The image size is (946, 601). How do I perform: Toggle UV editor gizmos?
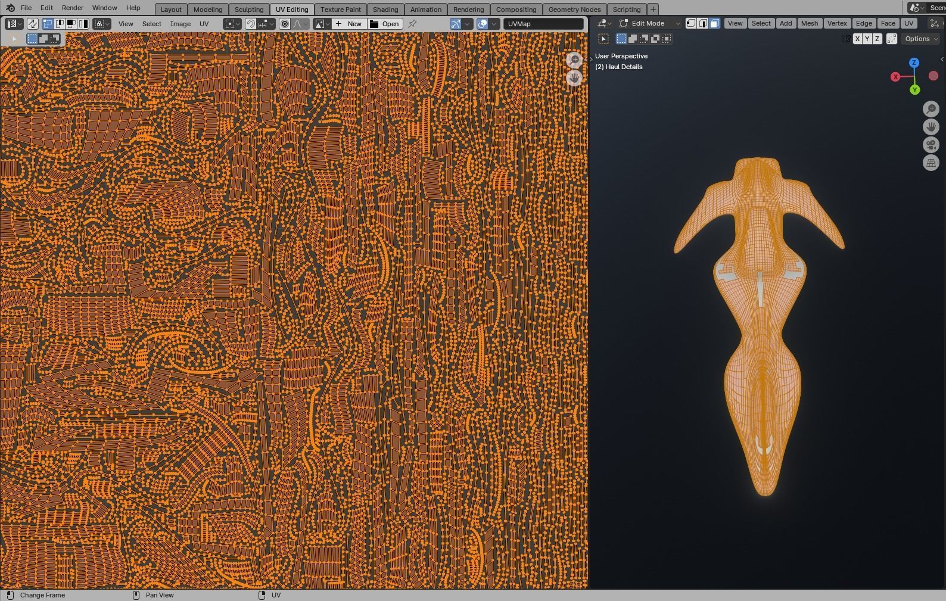456,24
